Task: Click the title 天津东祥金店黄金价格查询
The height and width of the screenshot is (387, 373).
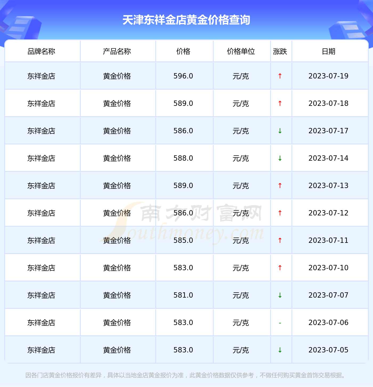Action: [186, 20]
